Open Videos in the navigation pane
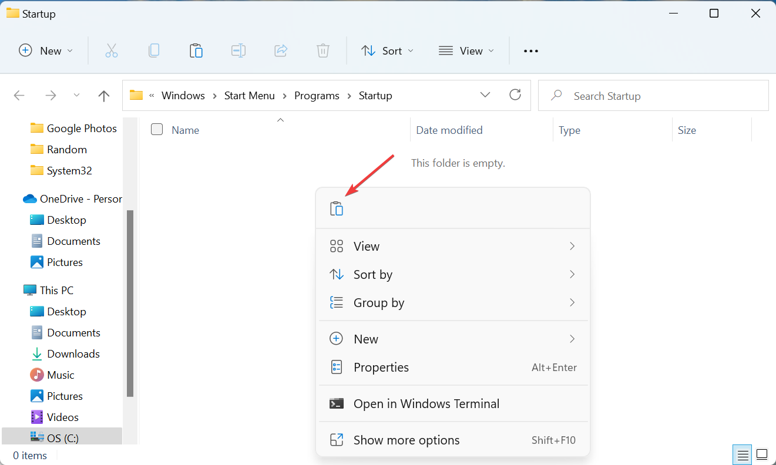 point(63,417)
